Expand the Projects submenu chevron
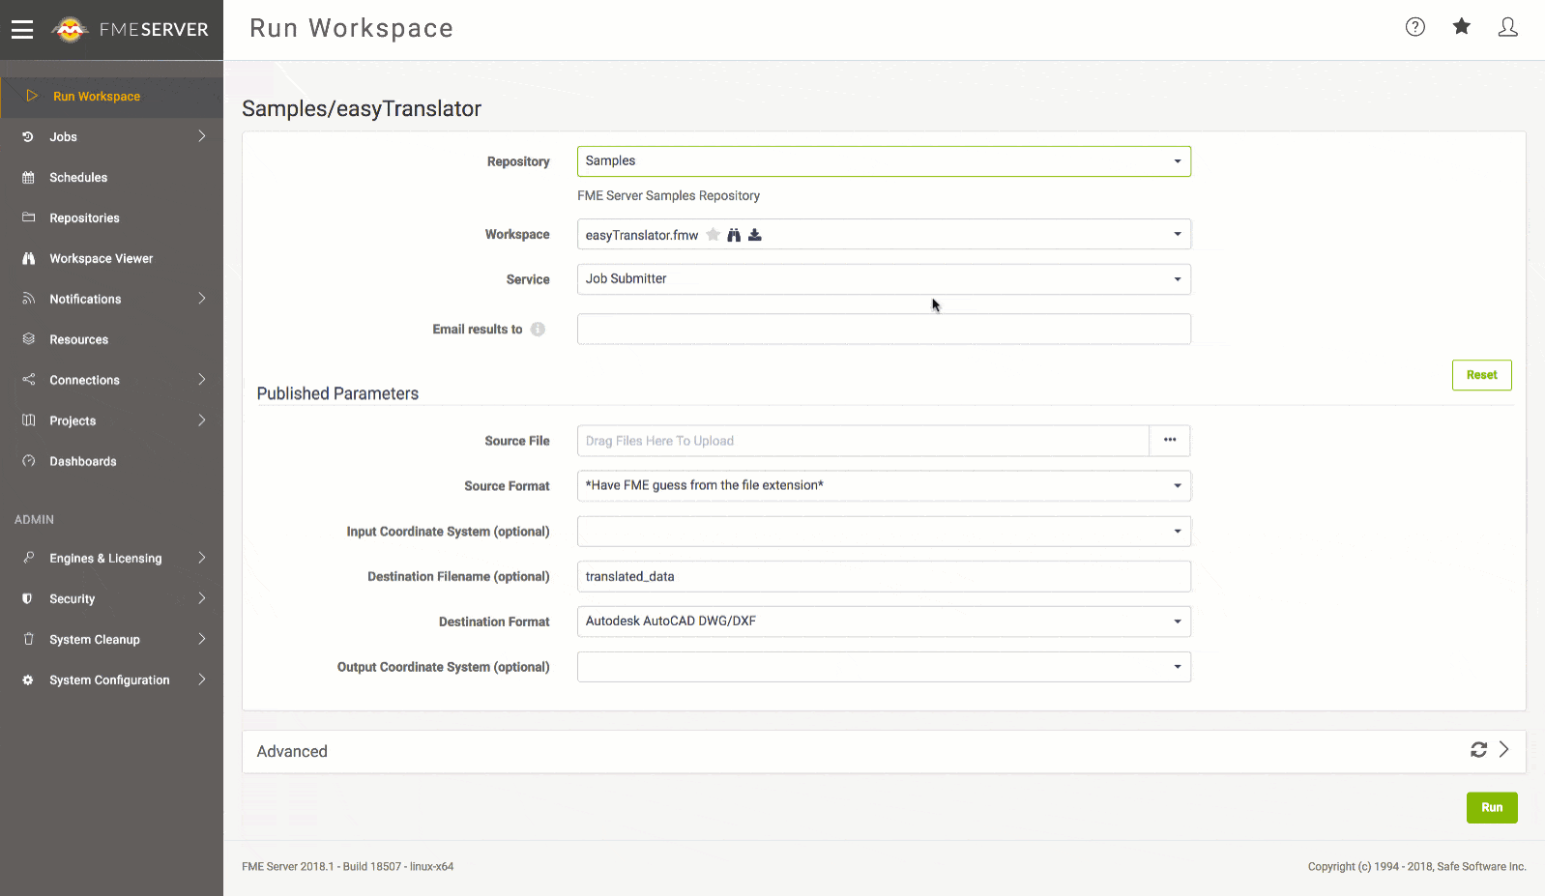Screen dimensions: 1545x896 tap(202, 420)
